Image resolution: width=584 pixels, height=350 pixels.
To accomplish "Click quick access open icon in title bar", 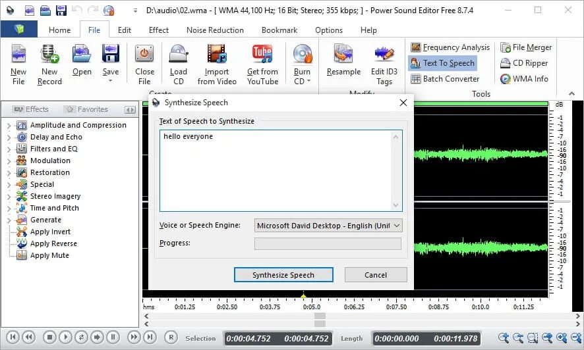I will point(45,11).
